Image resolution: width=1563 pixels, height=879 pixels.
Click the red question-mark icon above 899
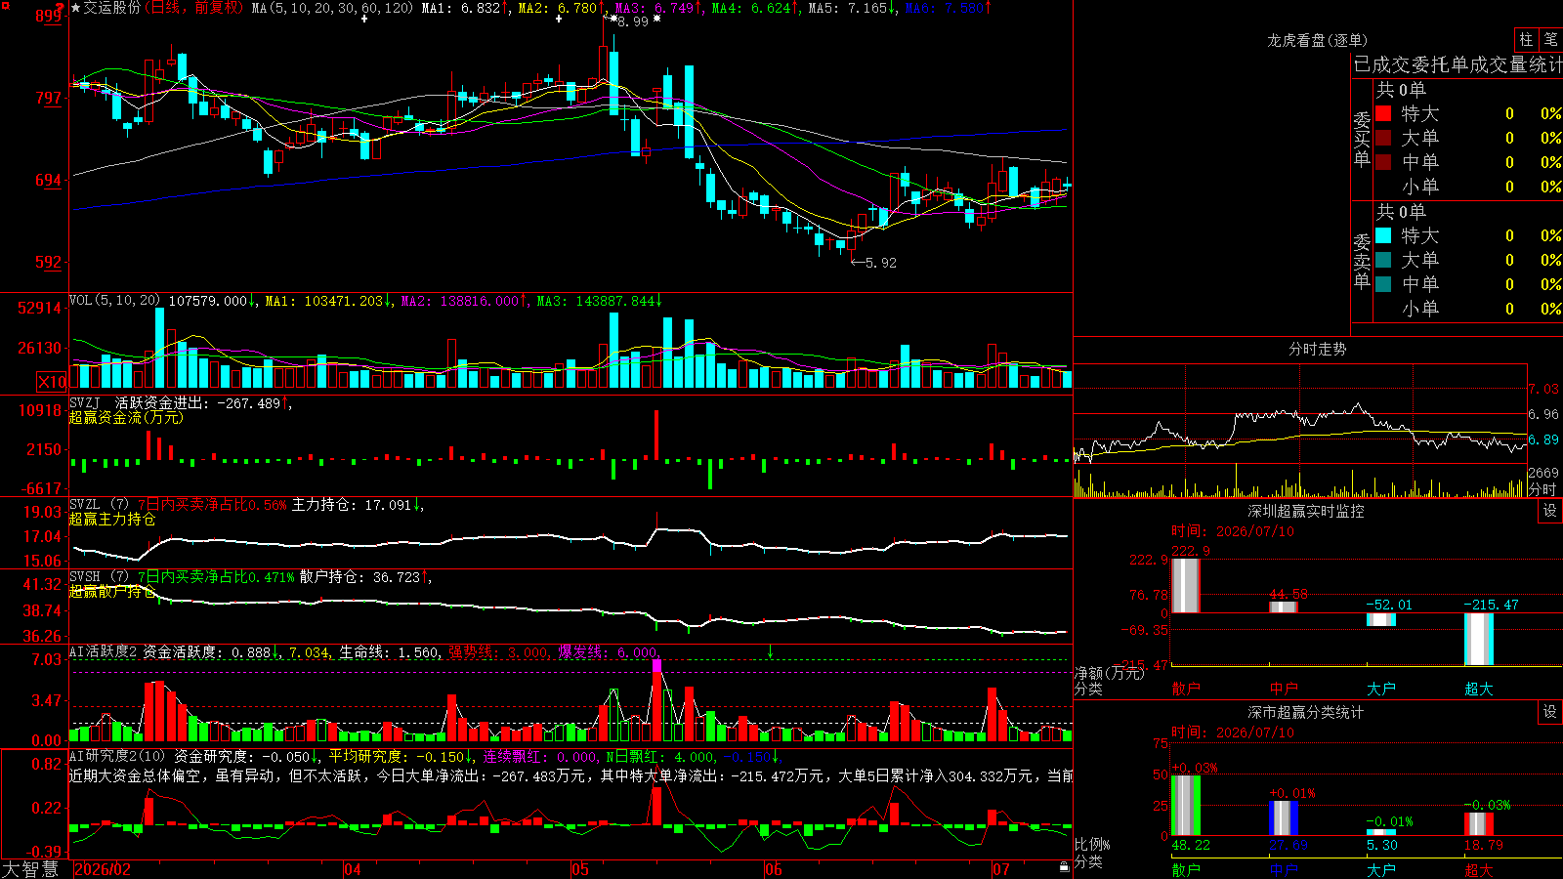[x=60, y=8]
